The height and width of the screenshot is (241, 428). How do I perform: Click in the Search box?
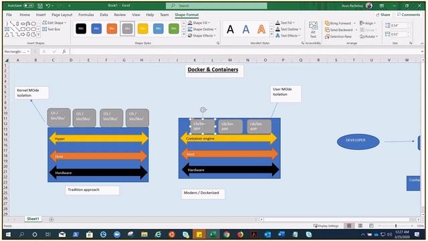(216, 5)
